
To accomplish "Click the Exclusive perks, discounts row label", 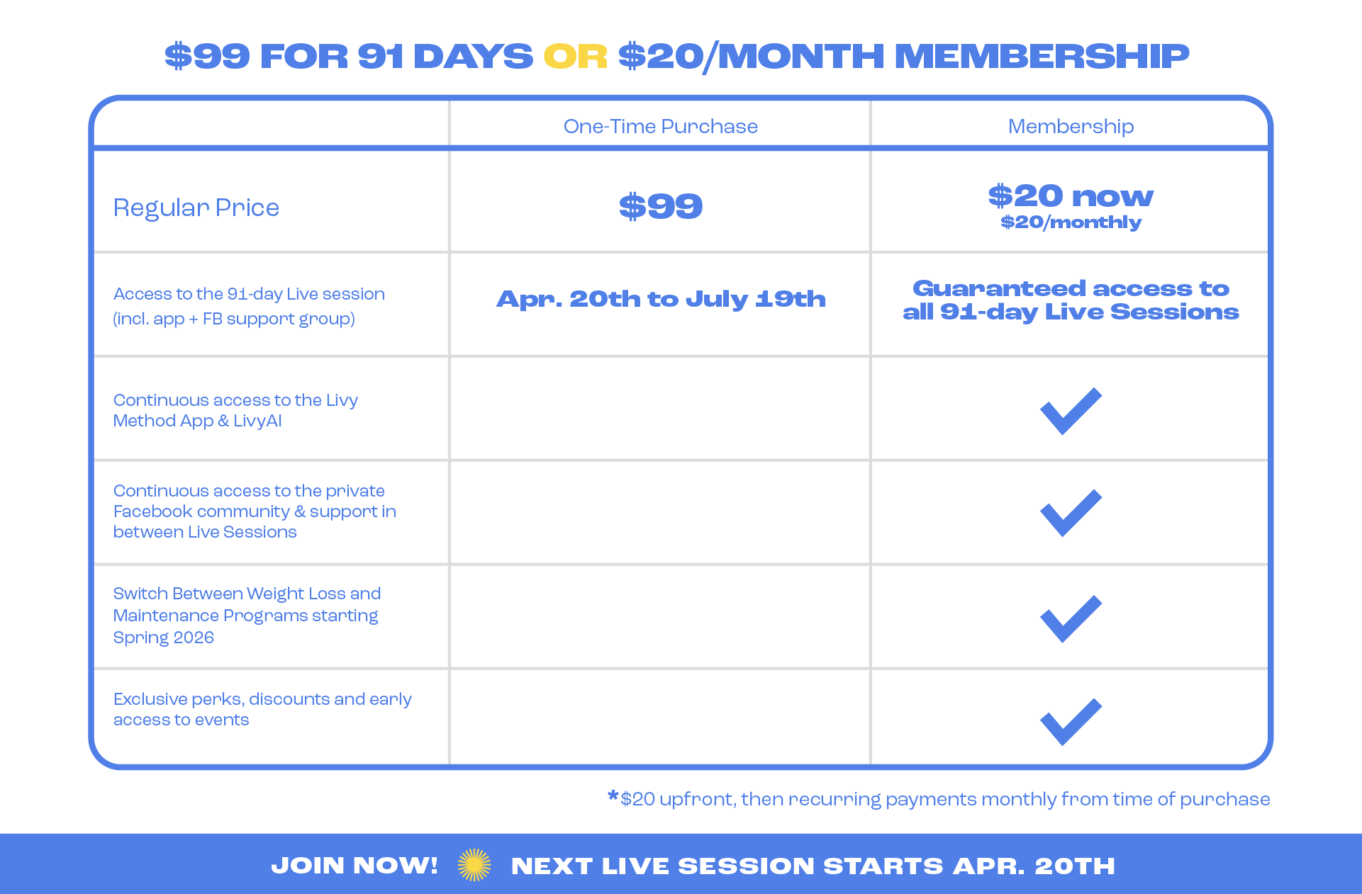I will 262,709.
